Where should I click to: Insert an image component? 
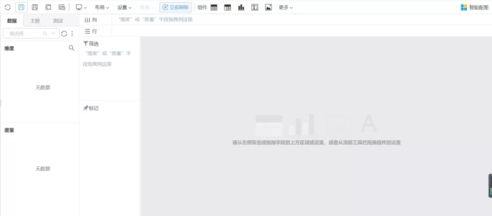pos(268,8)
